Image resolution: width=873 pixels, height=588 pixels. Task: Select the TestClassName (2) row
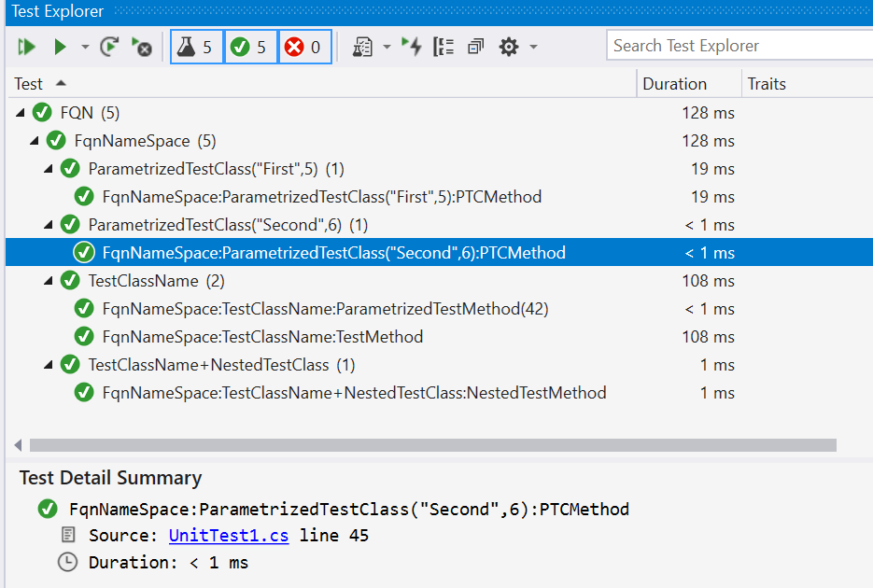[x=439, y=281]
